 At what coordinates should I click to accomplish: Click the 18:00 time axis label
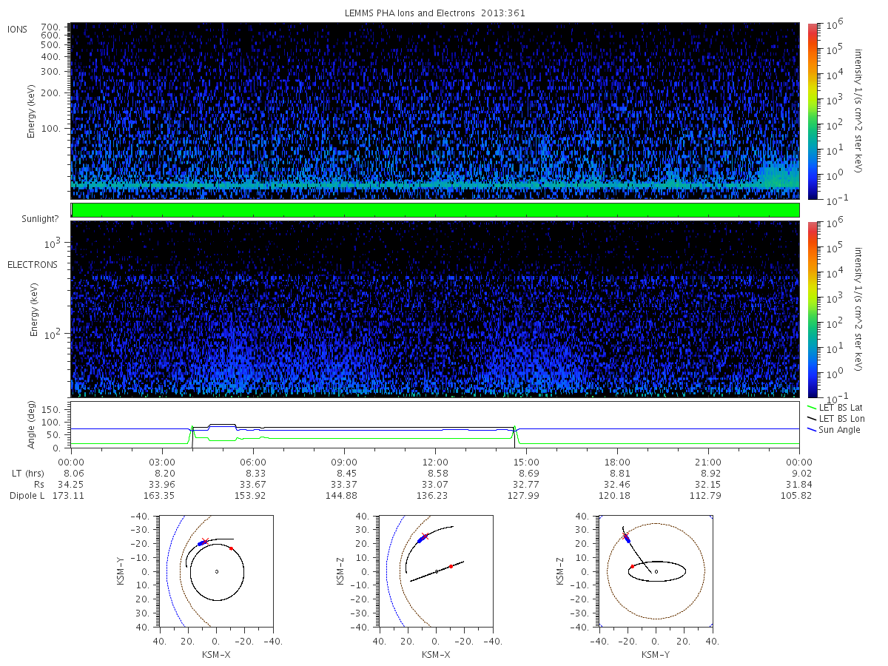[617, 460]
